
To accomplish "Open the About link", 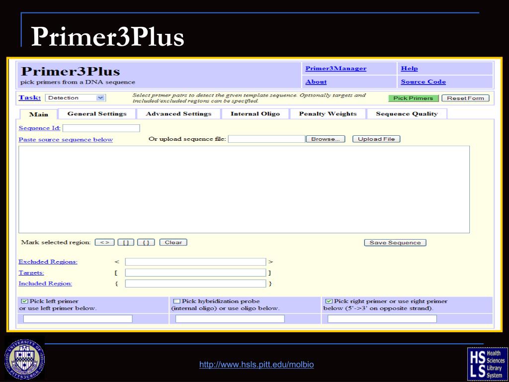I will click(x=316, y=82).
